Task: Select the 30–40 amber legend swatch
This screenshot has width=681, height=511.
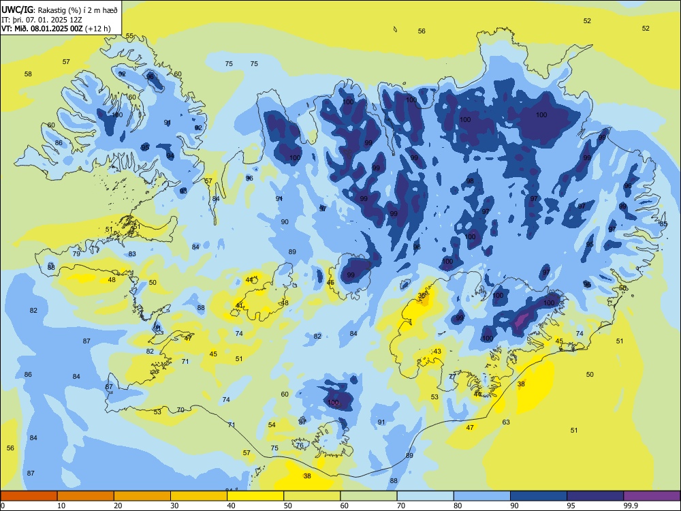Action: [x=199, y=496]
